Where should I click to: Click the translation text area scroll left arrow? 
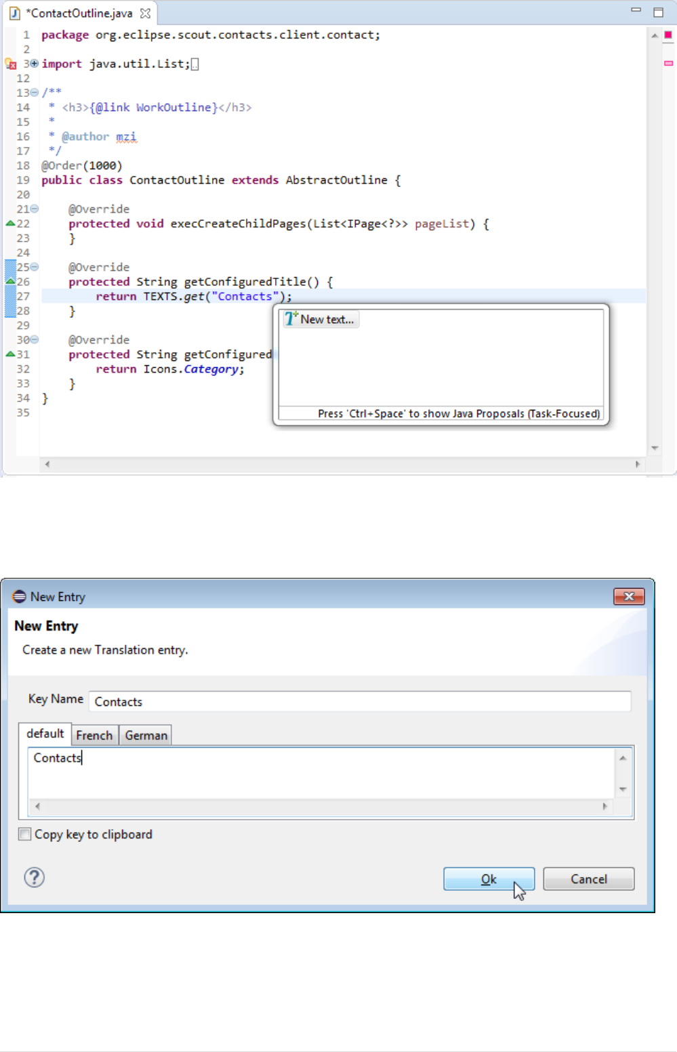pyautogui.click(x=37, y=806)
